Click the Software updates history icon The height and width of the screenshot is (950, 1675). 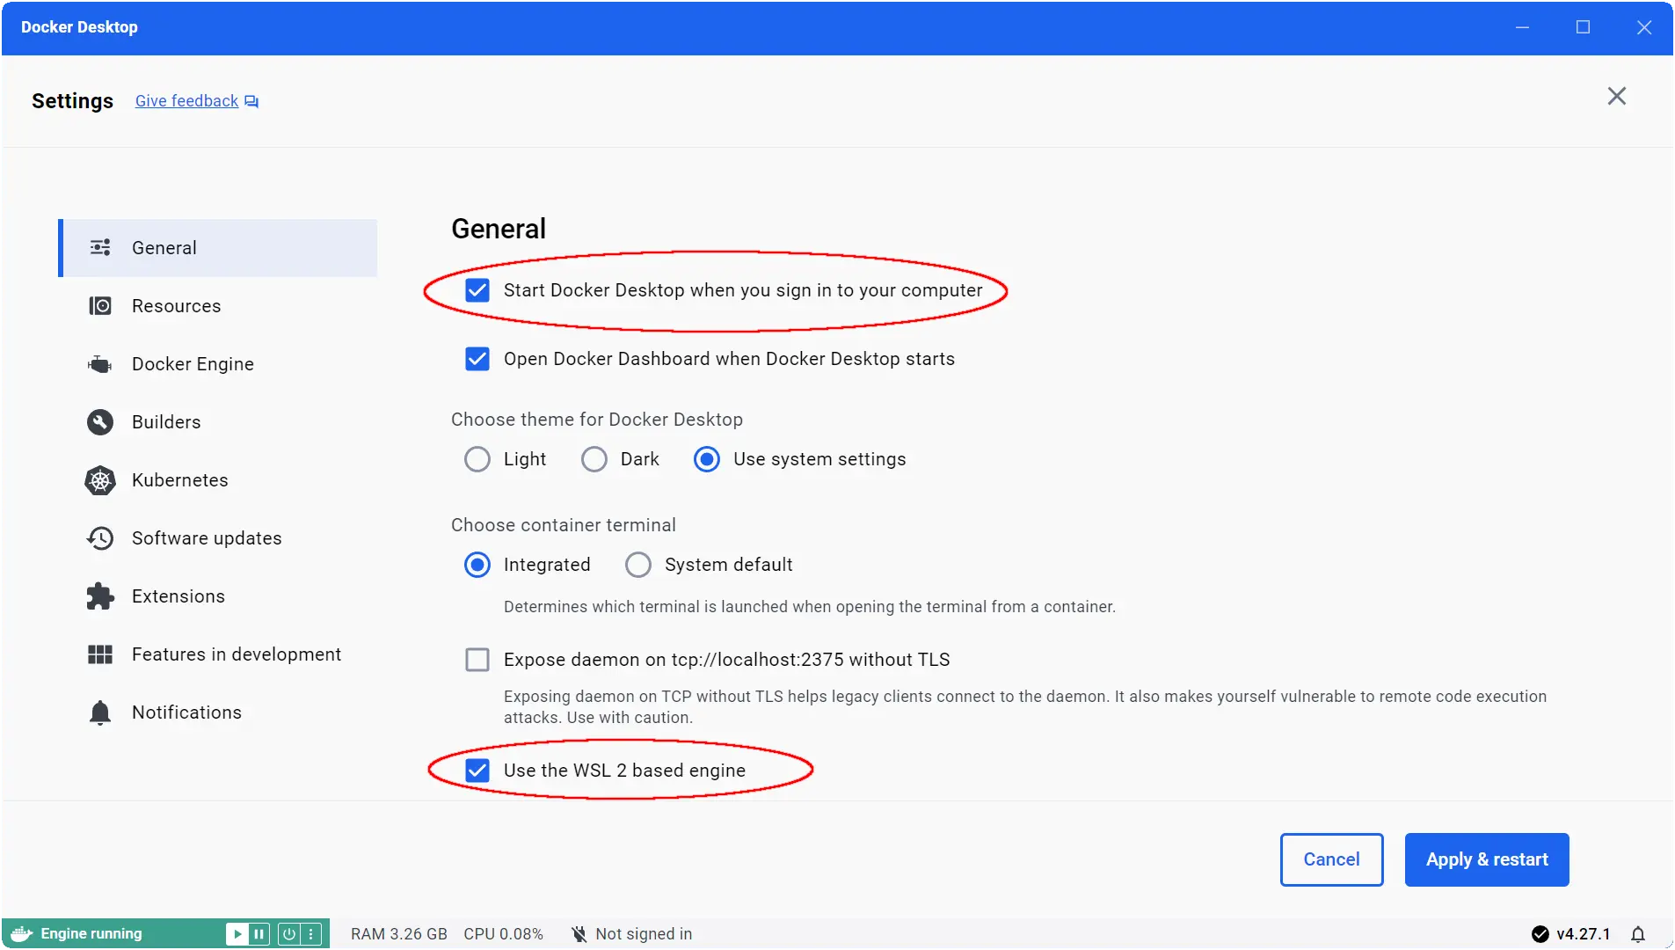pos(100,537)
